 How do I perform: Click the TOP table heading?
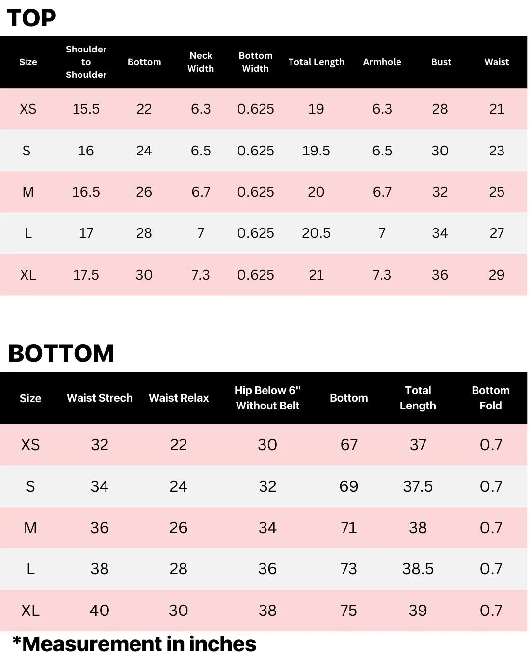31,18
